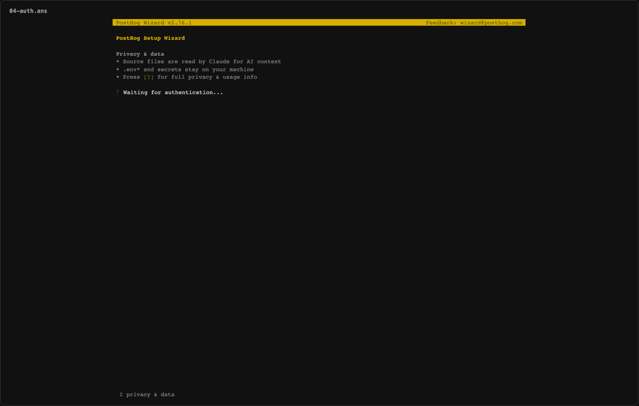Click the Privacy & data heading

pyautogui.click(x=140, y=54)
